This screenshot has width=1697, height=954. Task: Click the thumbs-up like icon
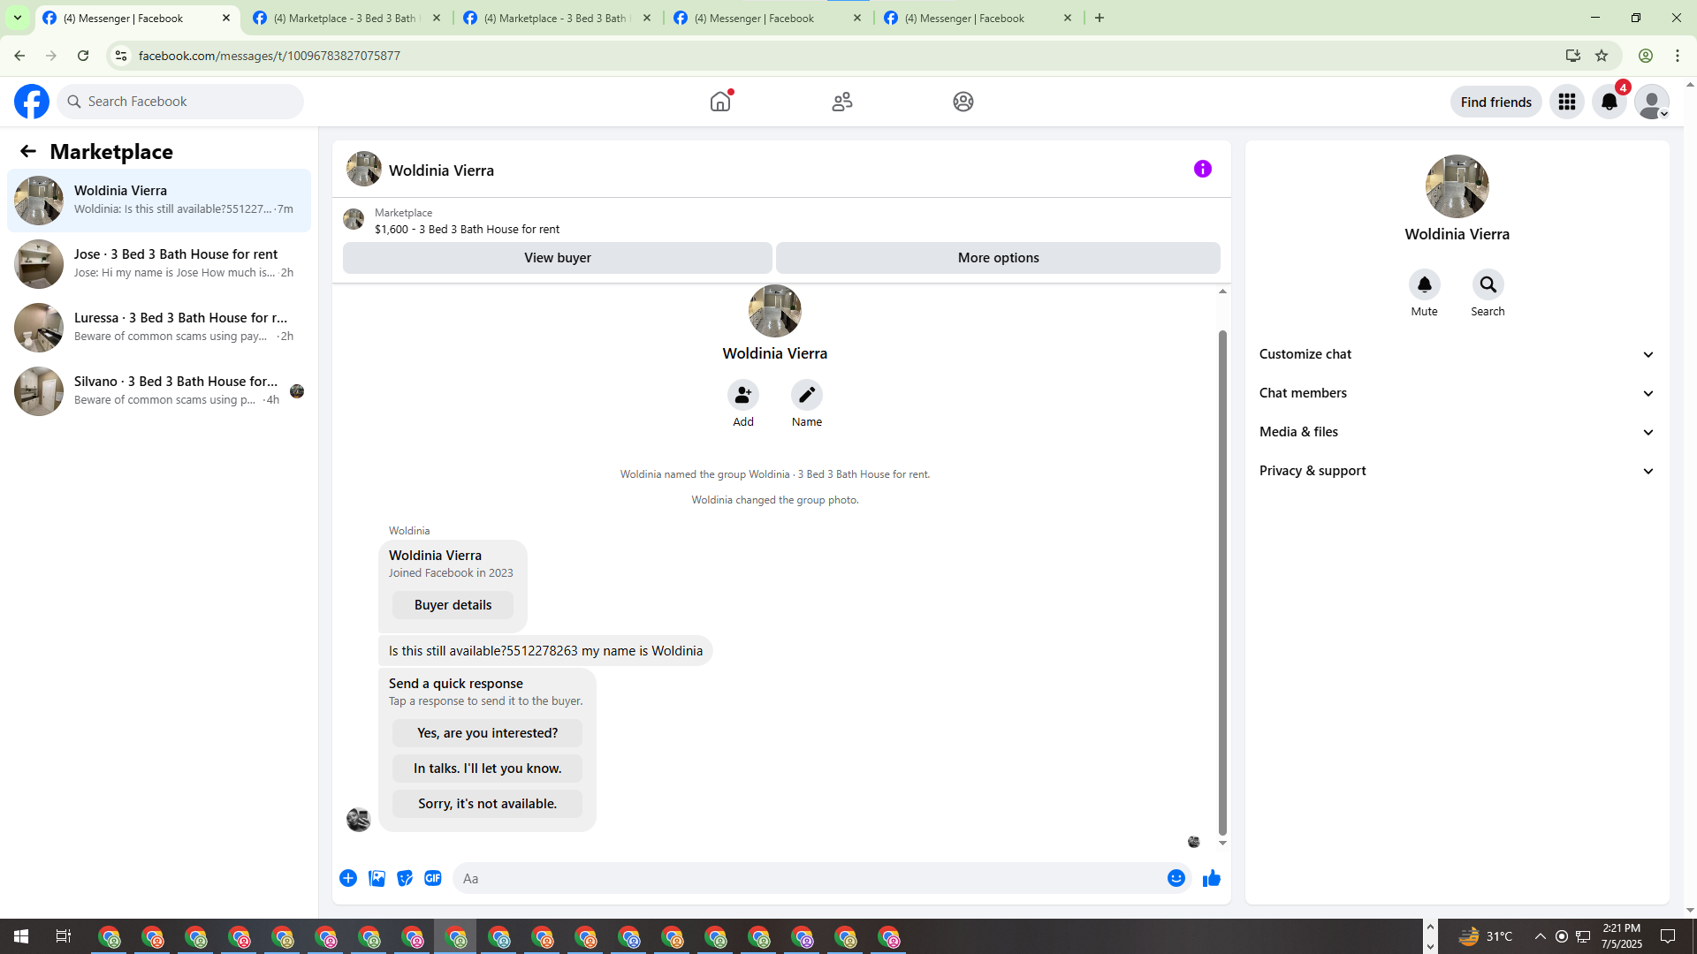tap(1211, 878)
